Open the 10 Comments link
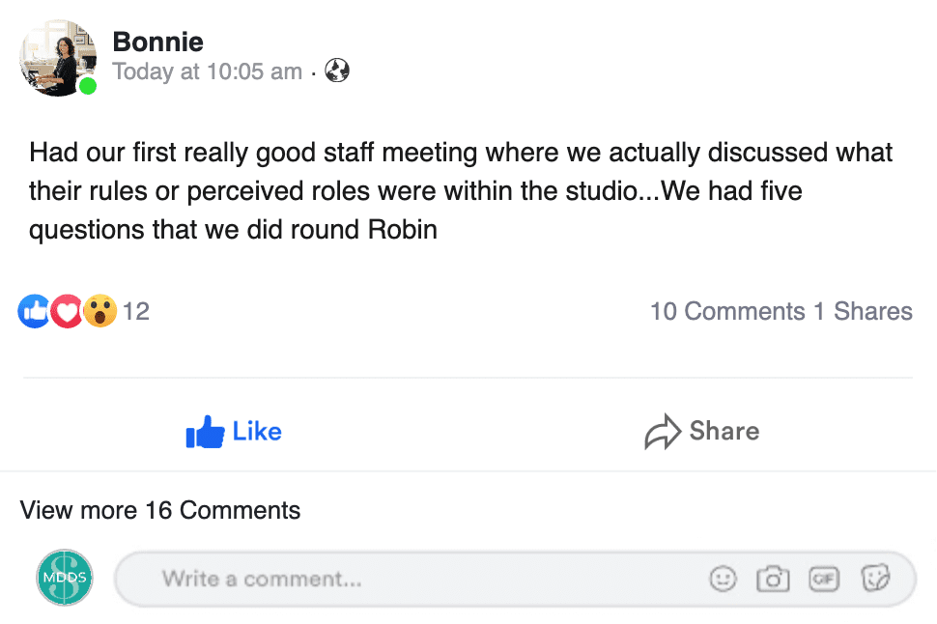The image size is (937, 624). point(727,311)
